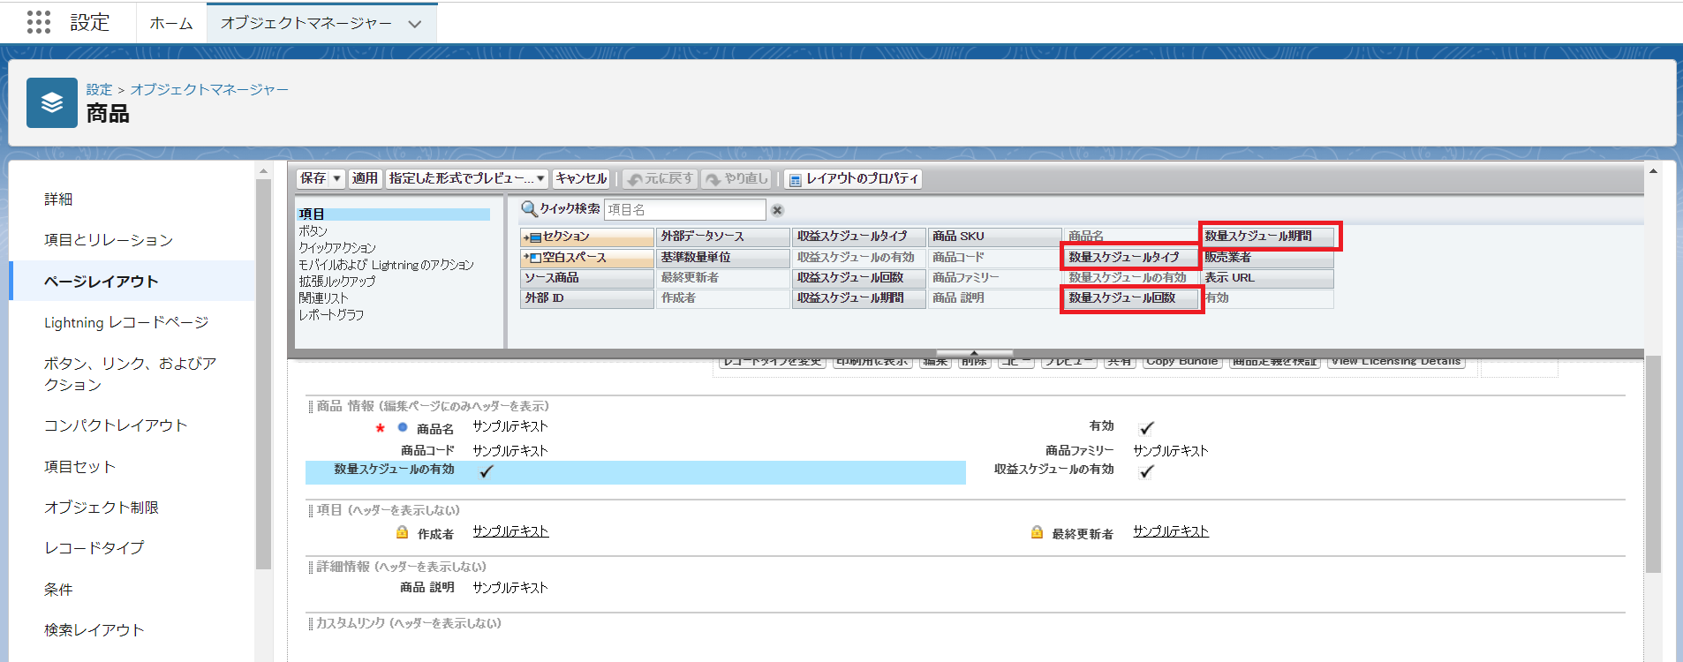This screenshot has width=1683, height=662.
Task: Click the やり直し redo arrow button
Action: tap(737, 179)
